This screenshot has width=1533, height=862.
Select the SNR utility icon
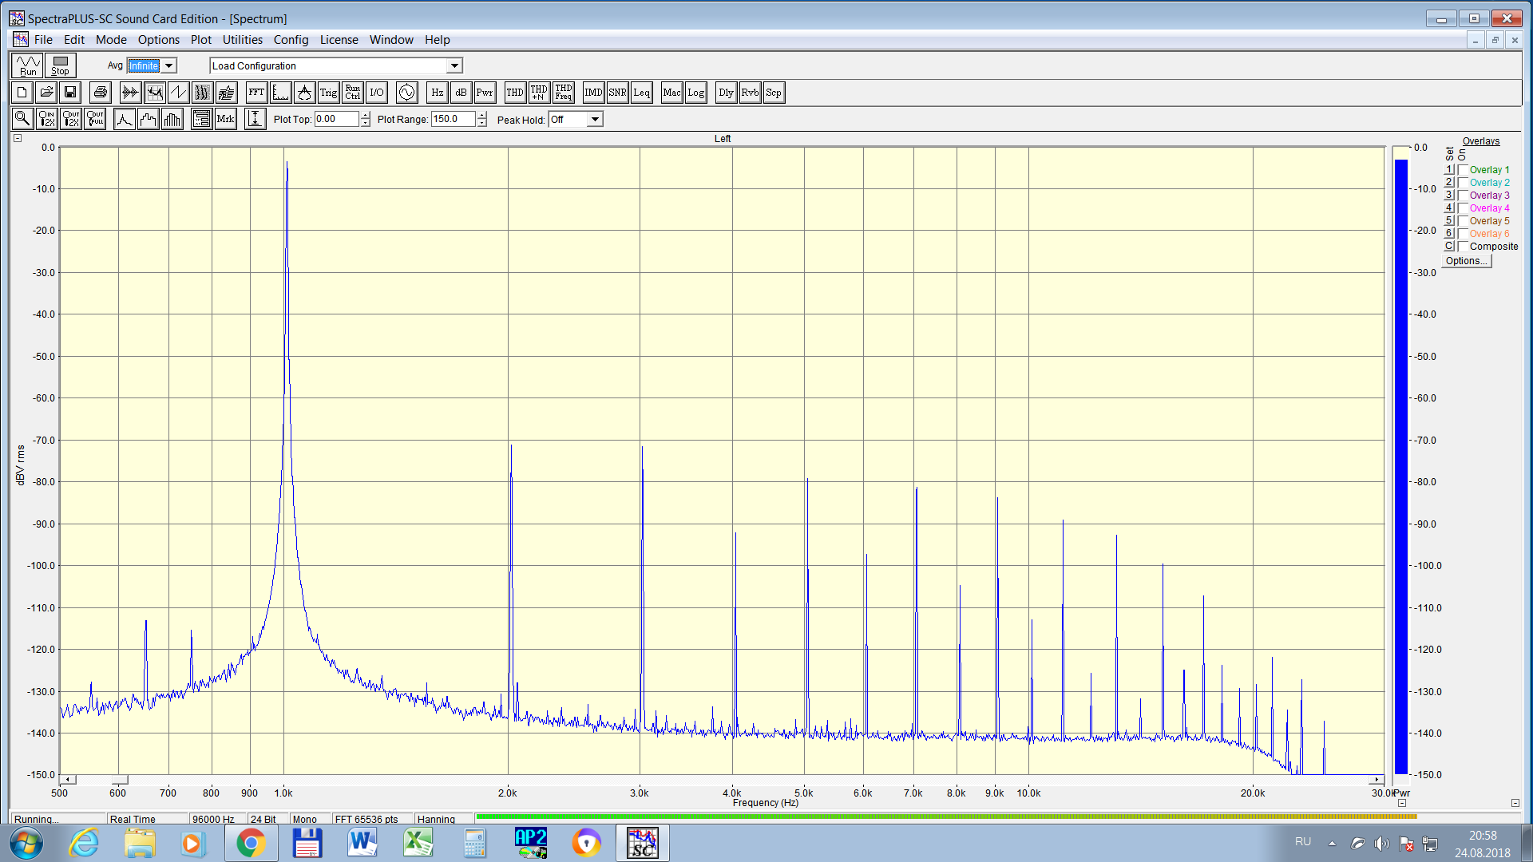click(617, 93)
